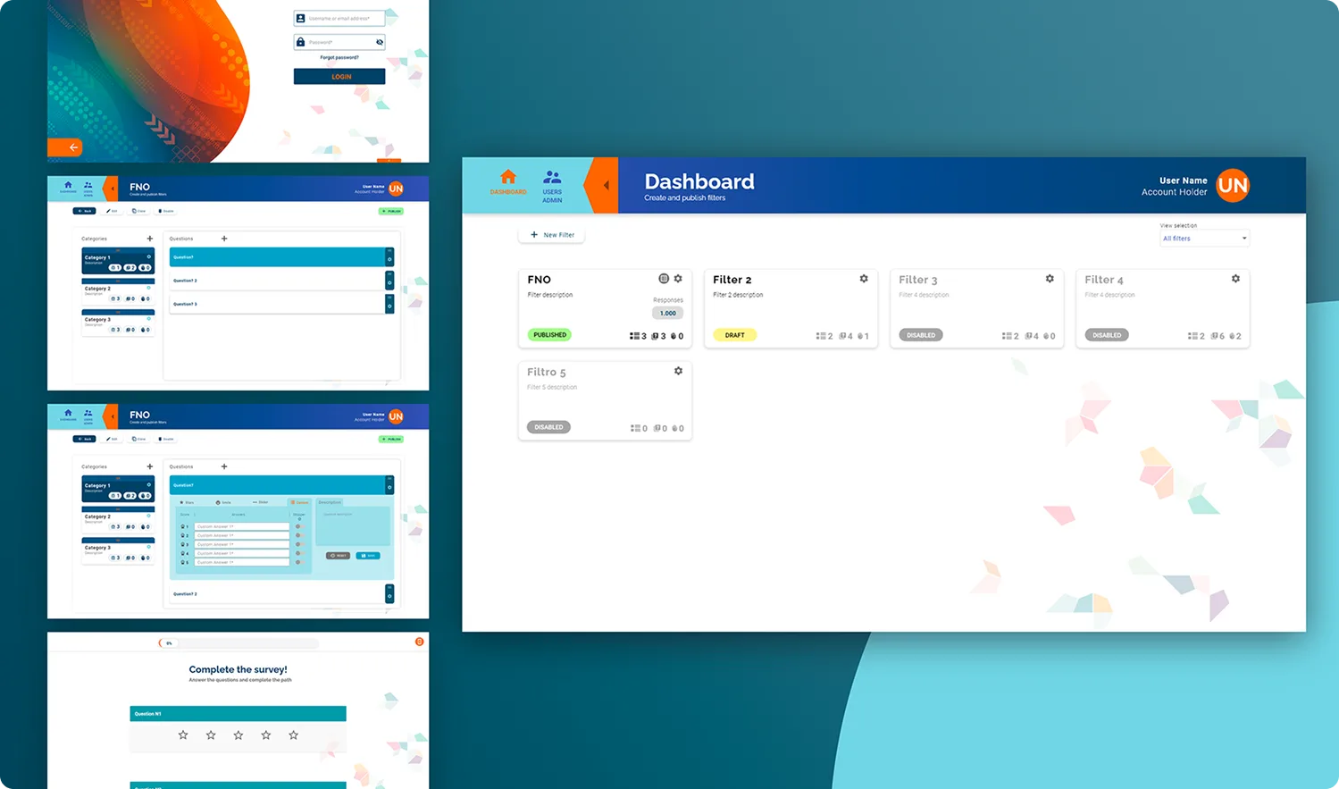Select Stars answer type in lower FNO editor
Screen dimensions: 1339x789
[x=188, y=502]
